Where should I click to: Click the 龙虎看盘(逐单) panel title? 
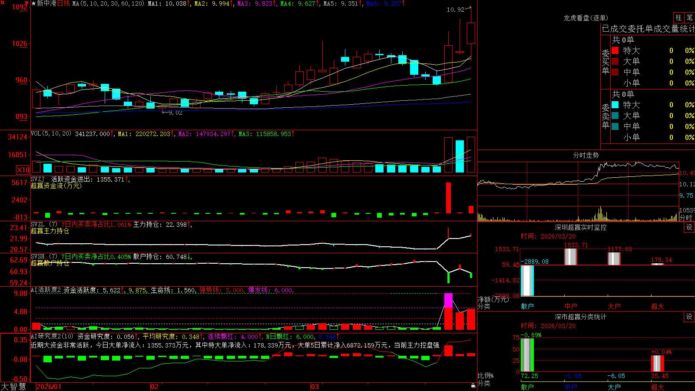586,18
